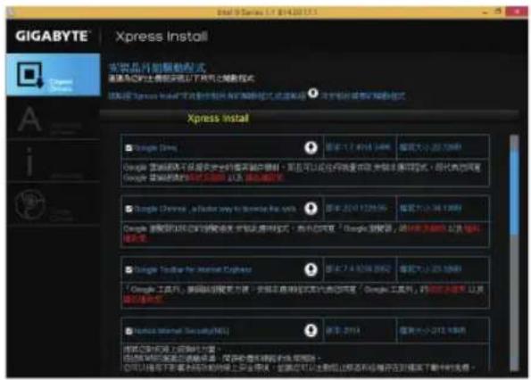The width and height of the screenshot is (531, 380).
Task: Click the file size cell in Google Drive row
Action: tap(443, 147)
